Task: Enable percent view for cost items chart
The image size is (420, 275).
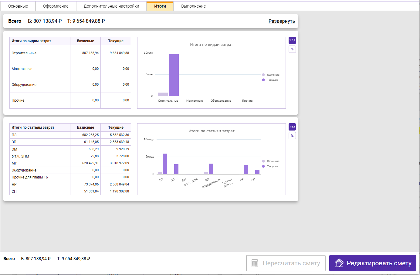Action: pos(292,136)
